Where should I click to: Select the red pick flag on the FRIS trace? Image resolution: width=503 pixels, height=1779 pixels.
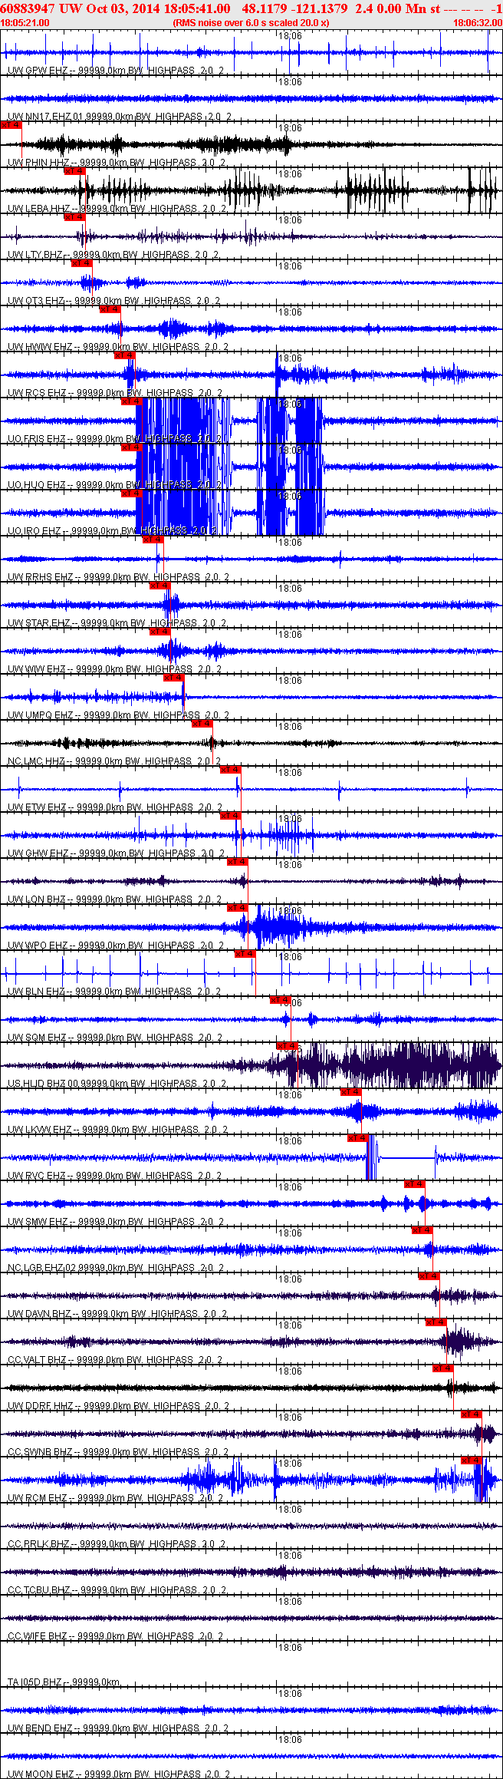click(x=131, y=401)
